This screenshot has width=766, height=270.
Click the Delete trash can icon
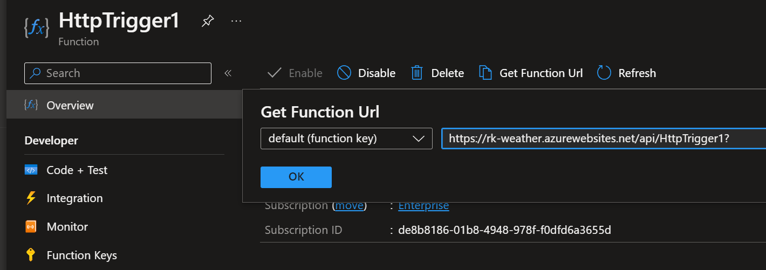click(417, 73)
